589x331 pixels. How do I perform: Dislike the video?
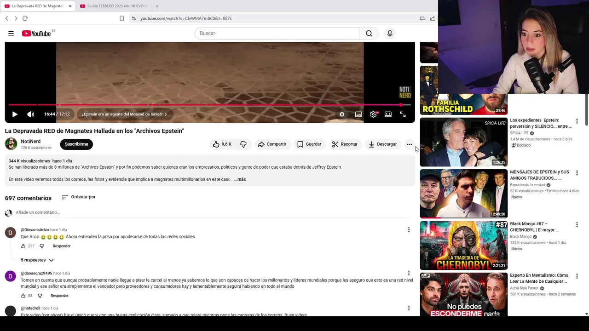243,144
